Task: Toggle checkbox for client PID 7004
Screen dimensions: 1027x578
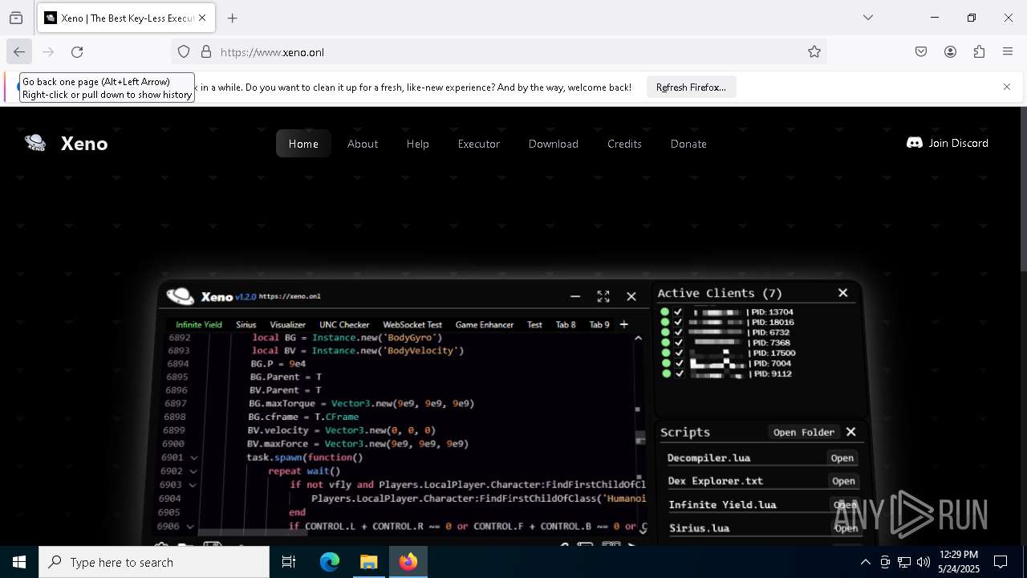Action: coord(680,364)
